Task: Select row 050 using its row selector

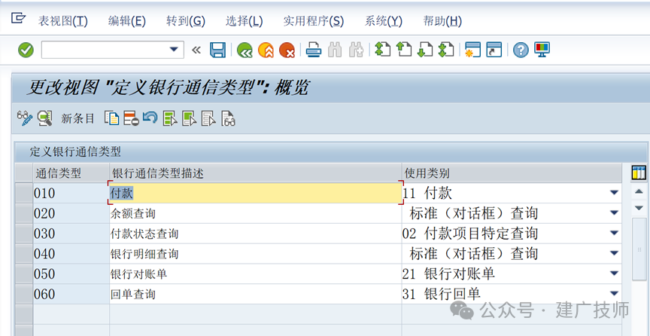Action: [24, 273]
